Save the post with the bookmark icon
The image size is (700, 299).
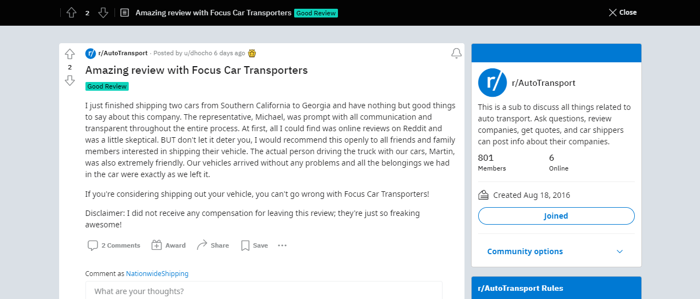tap(255, 245)
